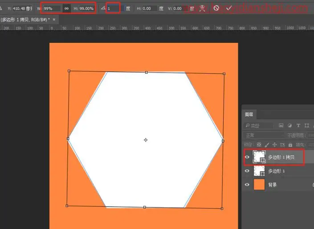Screen dimensions: 314x229
Task: Click the bottom-middle transform handle
Action: [145, 207]
